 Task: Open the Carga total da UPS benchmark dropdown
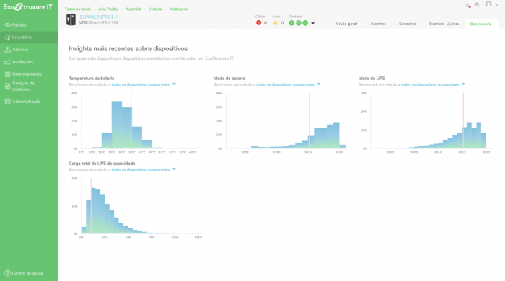coord(174,169)
